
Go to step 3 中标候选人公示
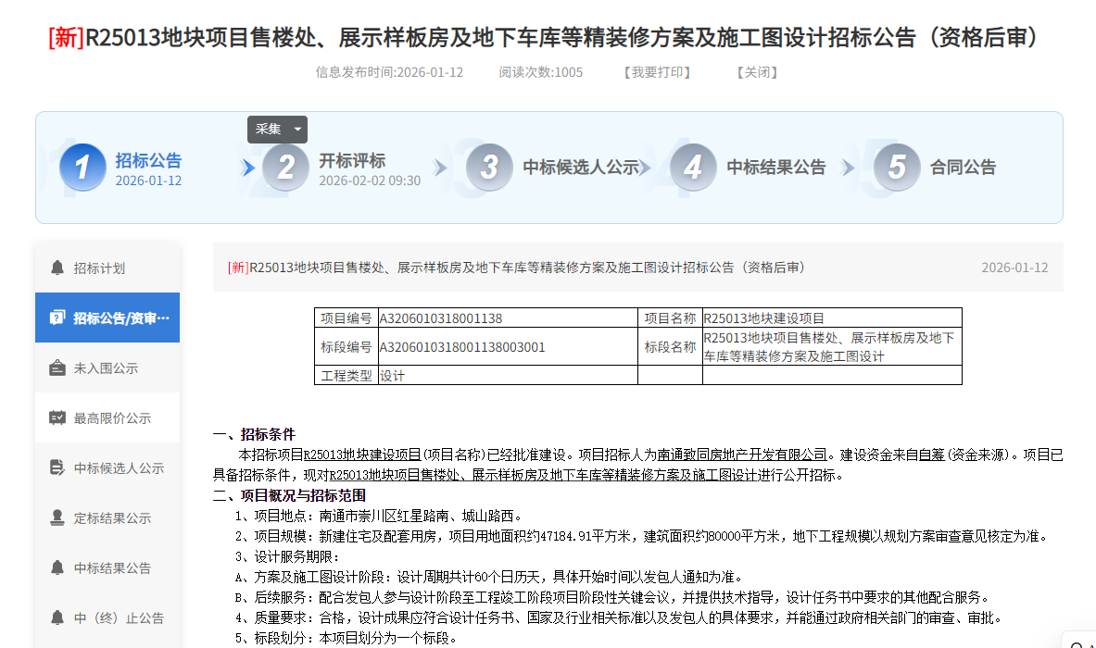(580, 168)
